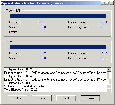The height and width of the screenshot is (105, 115).
Task: Click the log scrollbar down arrow
Action: (109, 90)
